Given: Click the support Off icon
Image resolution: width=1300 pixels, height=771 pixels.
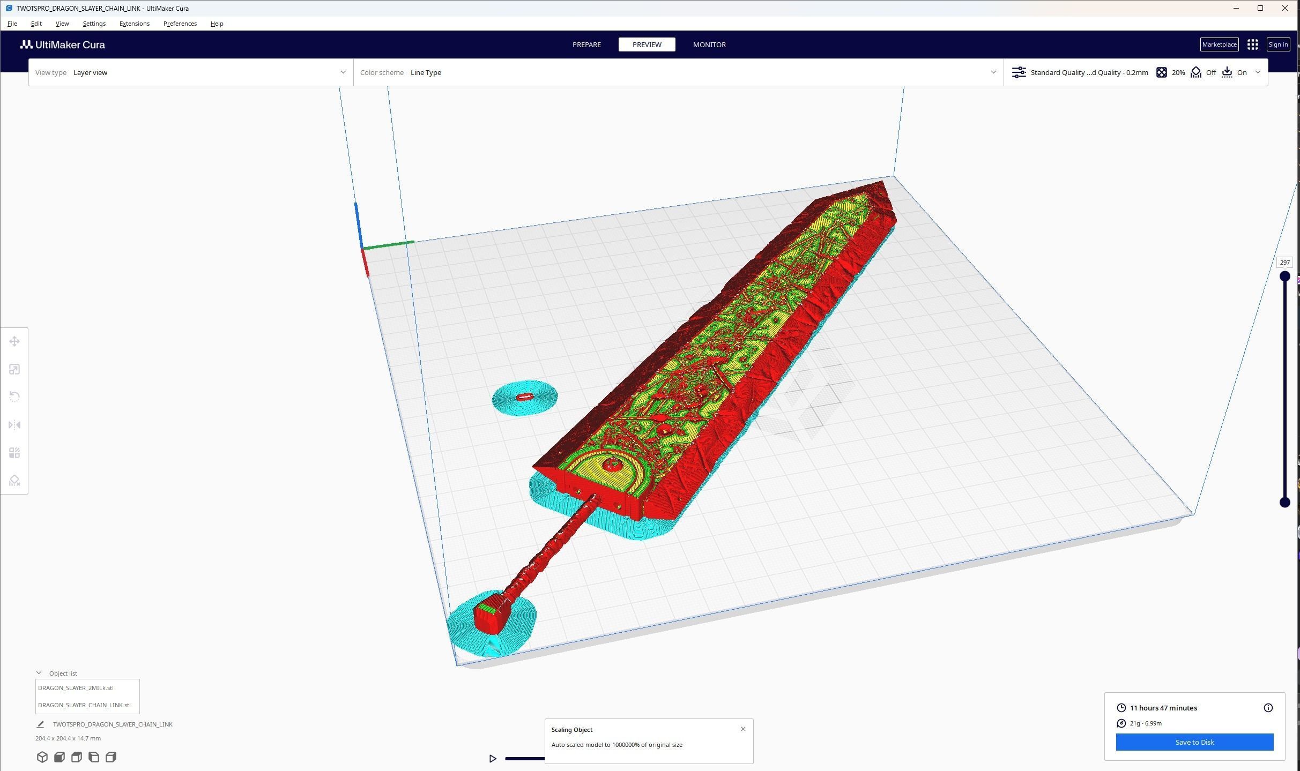Looking at the screenshot, I should [1196, 72].
